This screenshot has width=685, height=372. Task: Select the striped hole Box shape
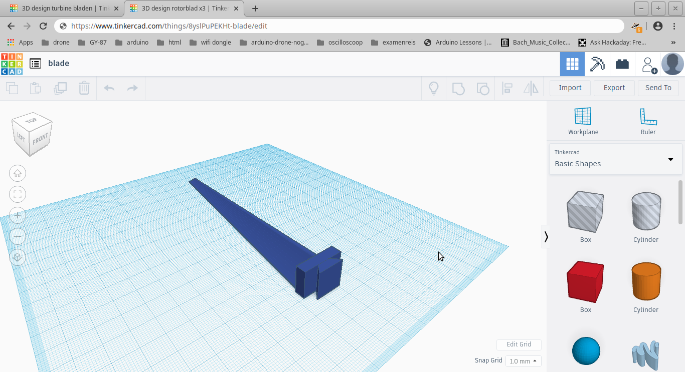point(585,212)
